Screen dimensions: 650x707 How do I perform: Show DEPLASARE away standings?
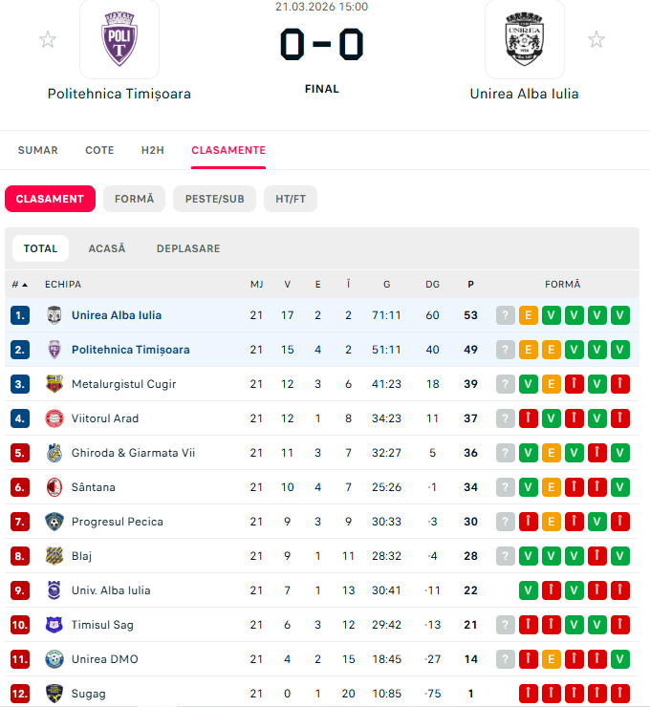[x=188, y=248]
